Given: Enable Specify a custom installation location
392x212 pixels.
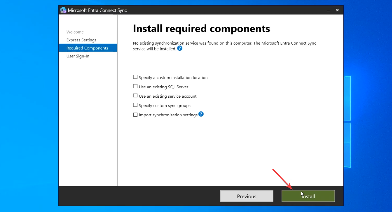Looking at the screenshot, I should [135, 77].
